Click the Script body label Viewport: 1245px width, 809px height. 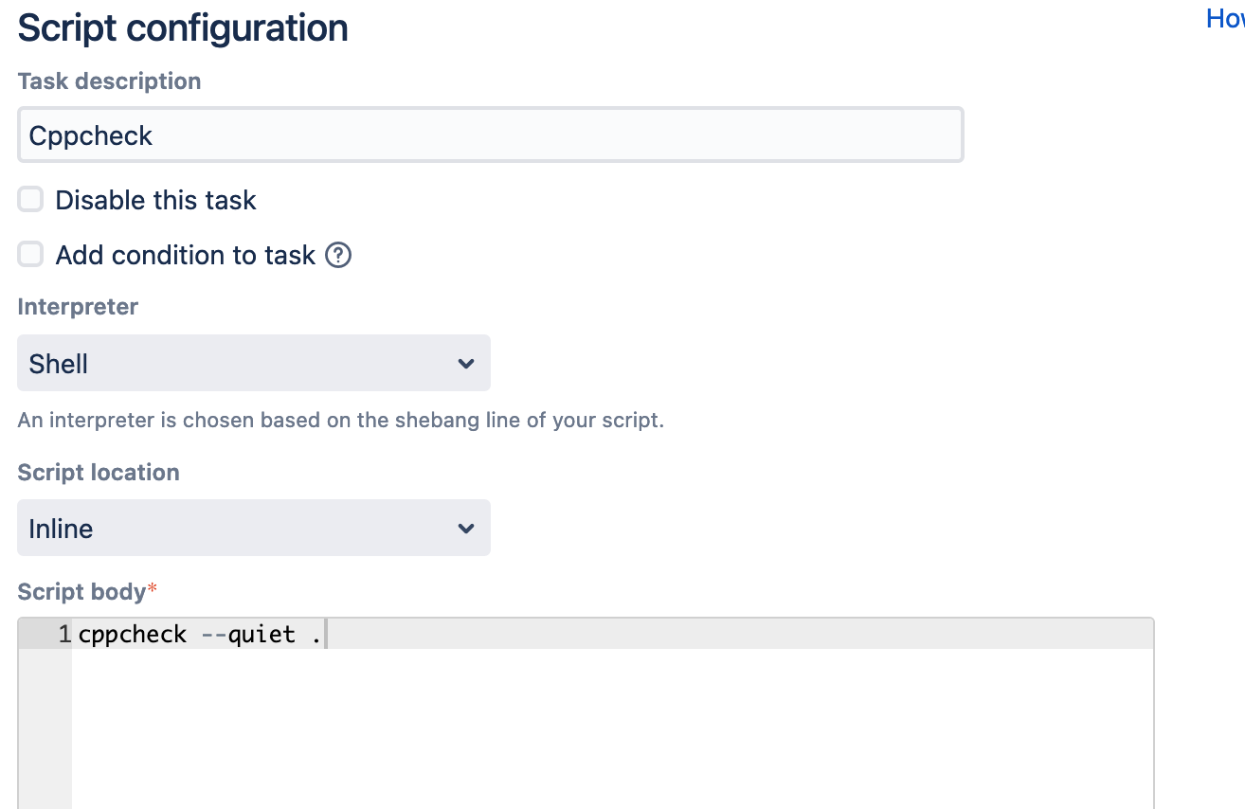coord(82,592)
